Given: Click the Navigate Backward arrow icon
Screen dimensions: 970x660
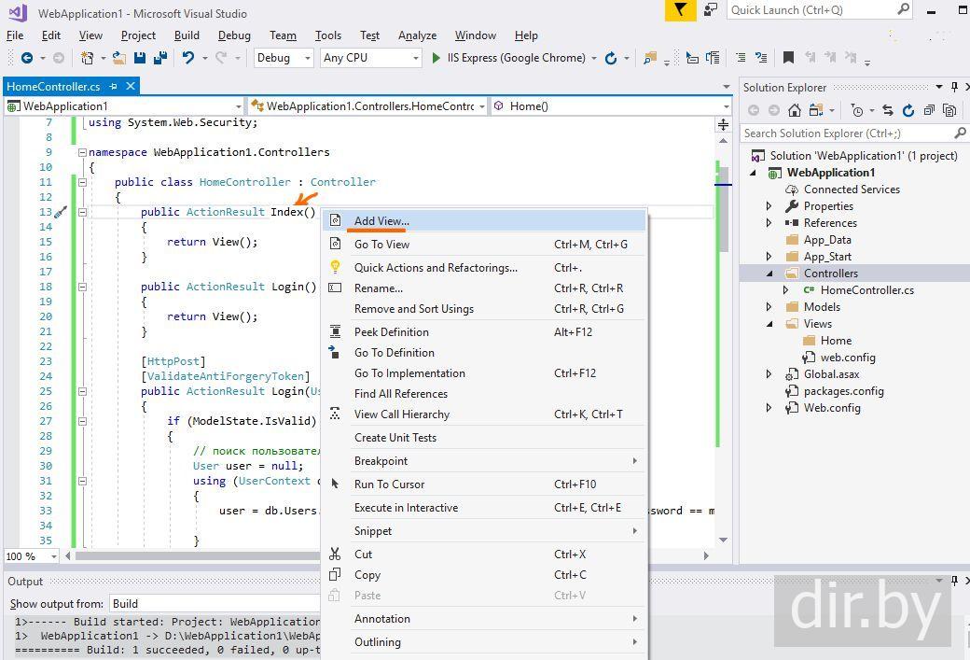Looking at the screenshot, I should [x=26, y=58].
